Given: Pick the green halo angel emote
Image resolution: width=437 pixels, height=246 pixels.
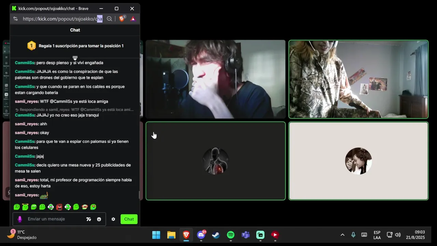Looking at the screenshot, I should pos(25,207).
